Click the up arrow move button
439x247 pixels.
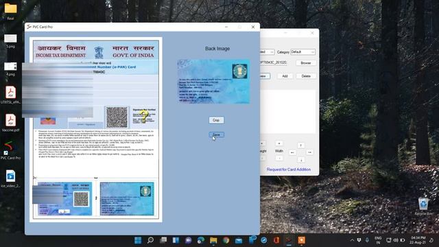pyautogui.click(x=300, y=145)
